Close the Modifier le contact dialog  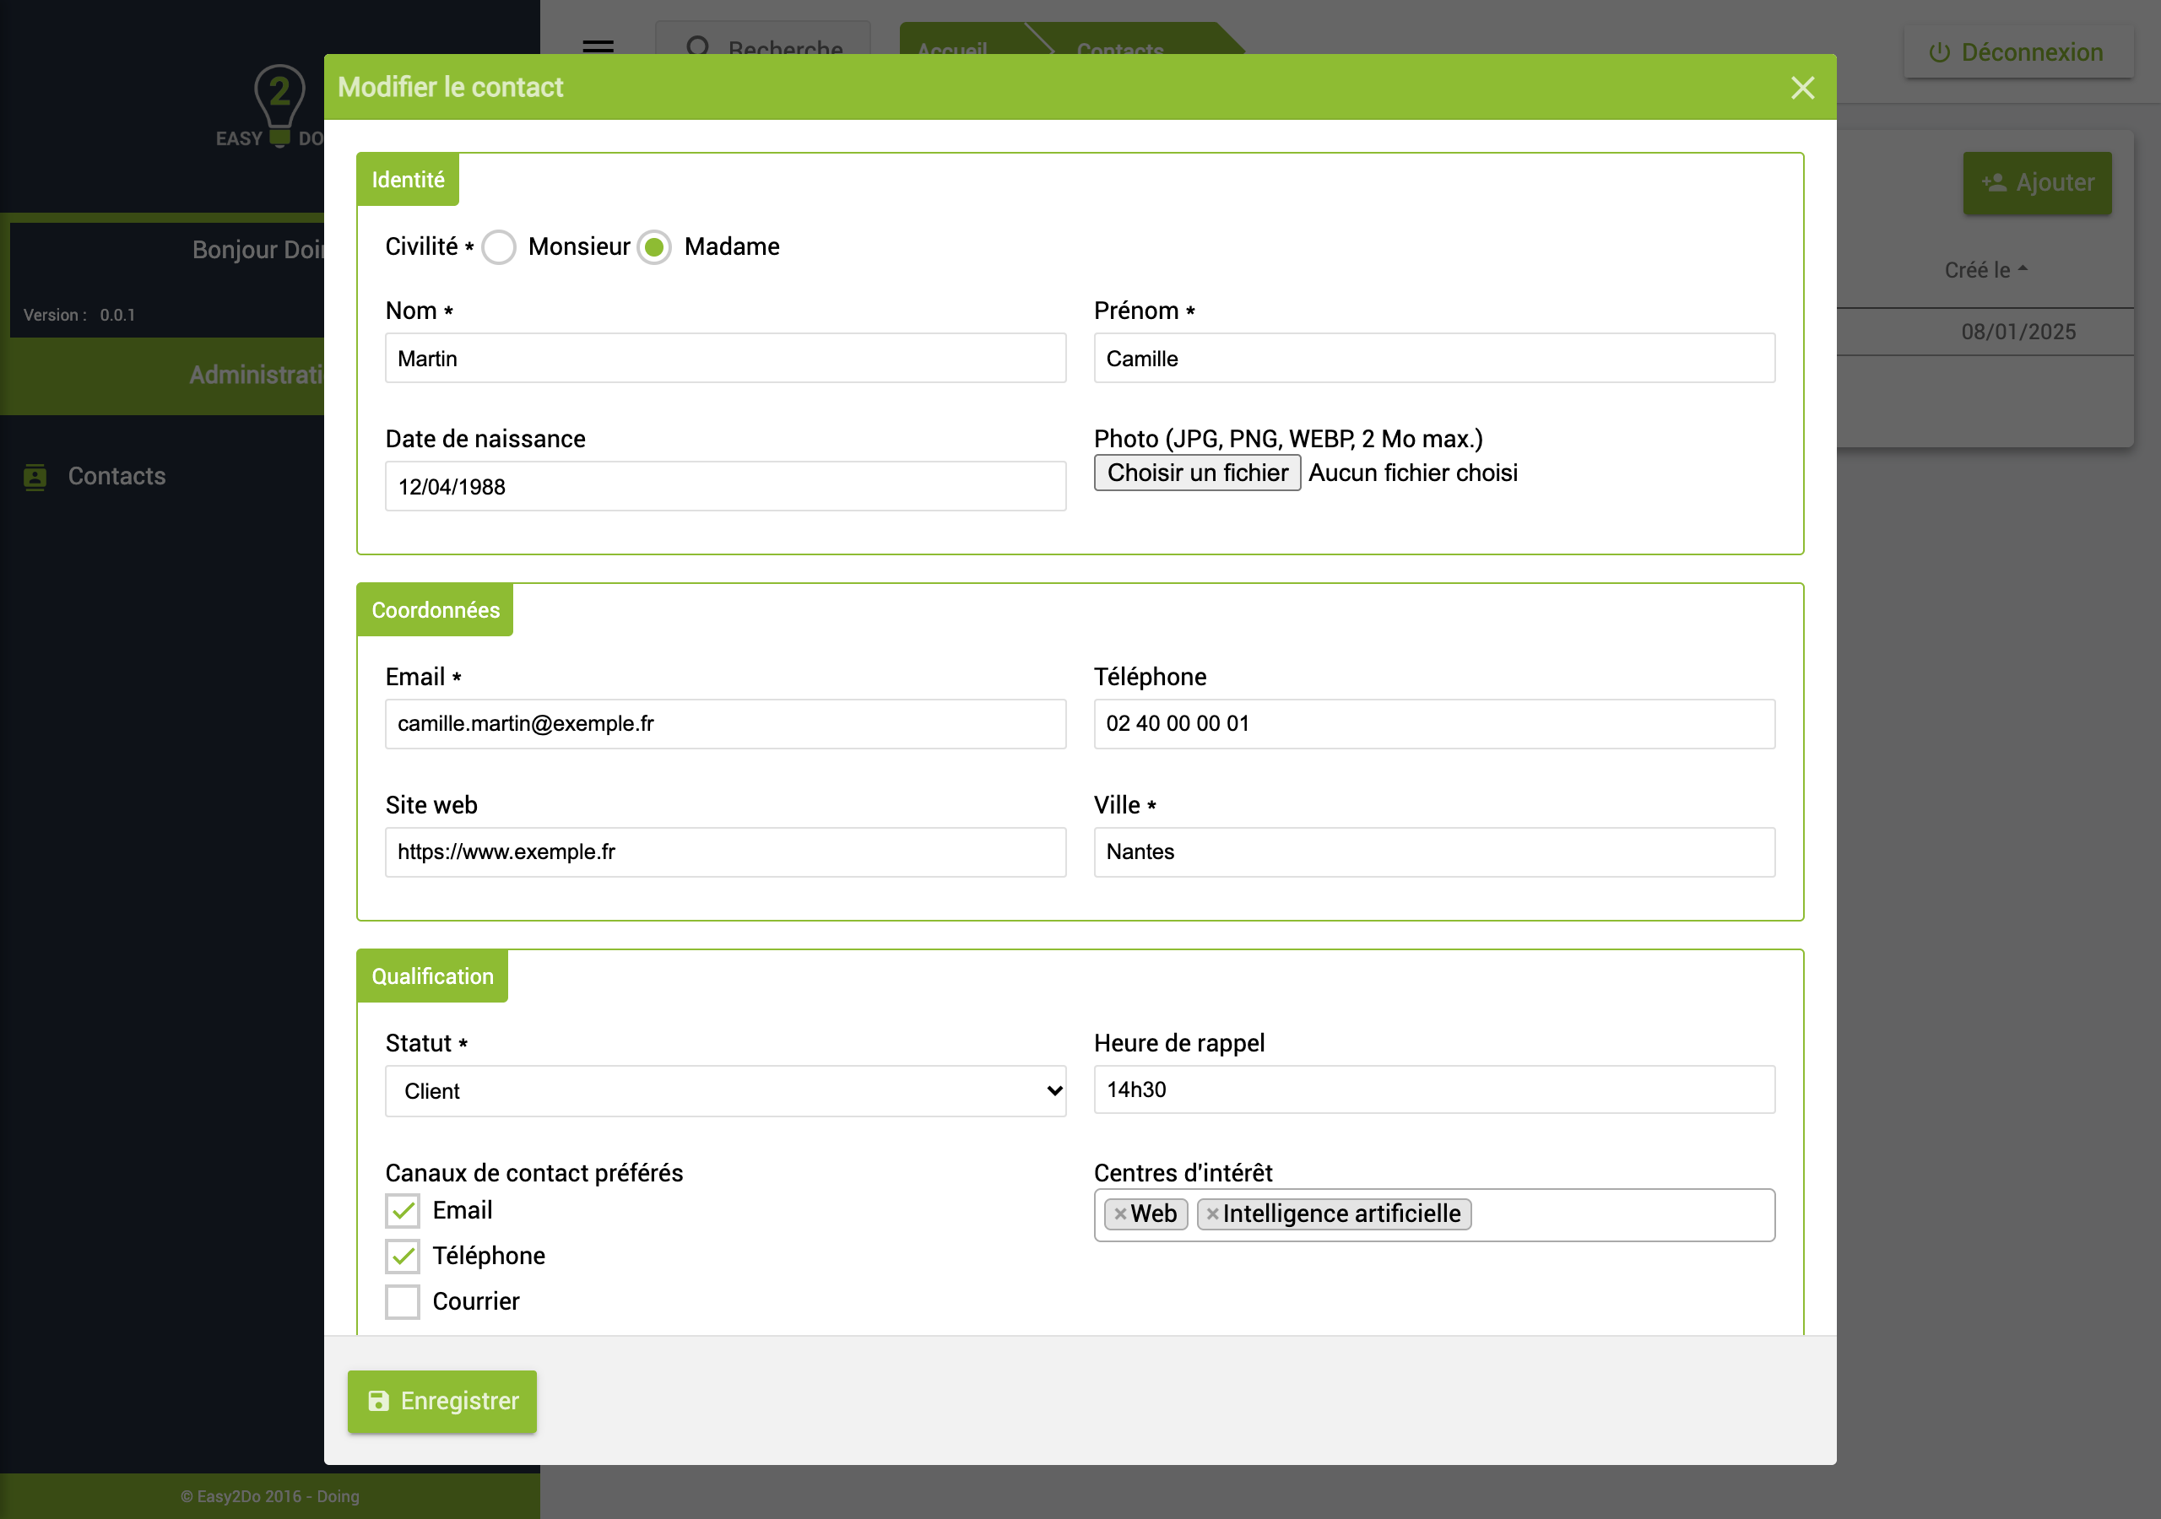point(1801,88)
